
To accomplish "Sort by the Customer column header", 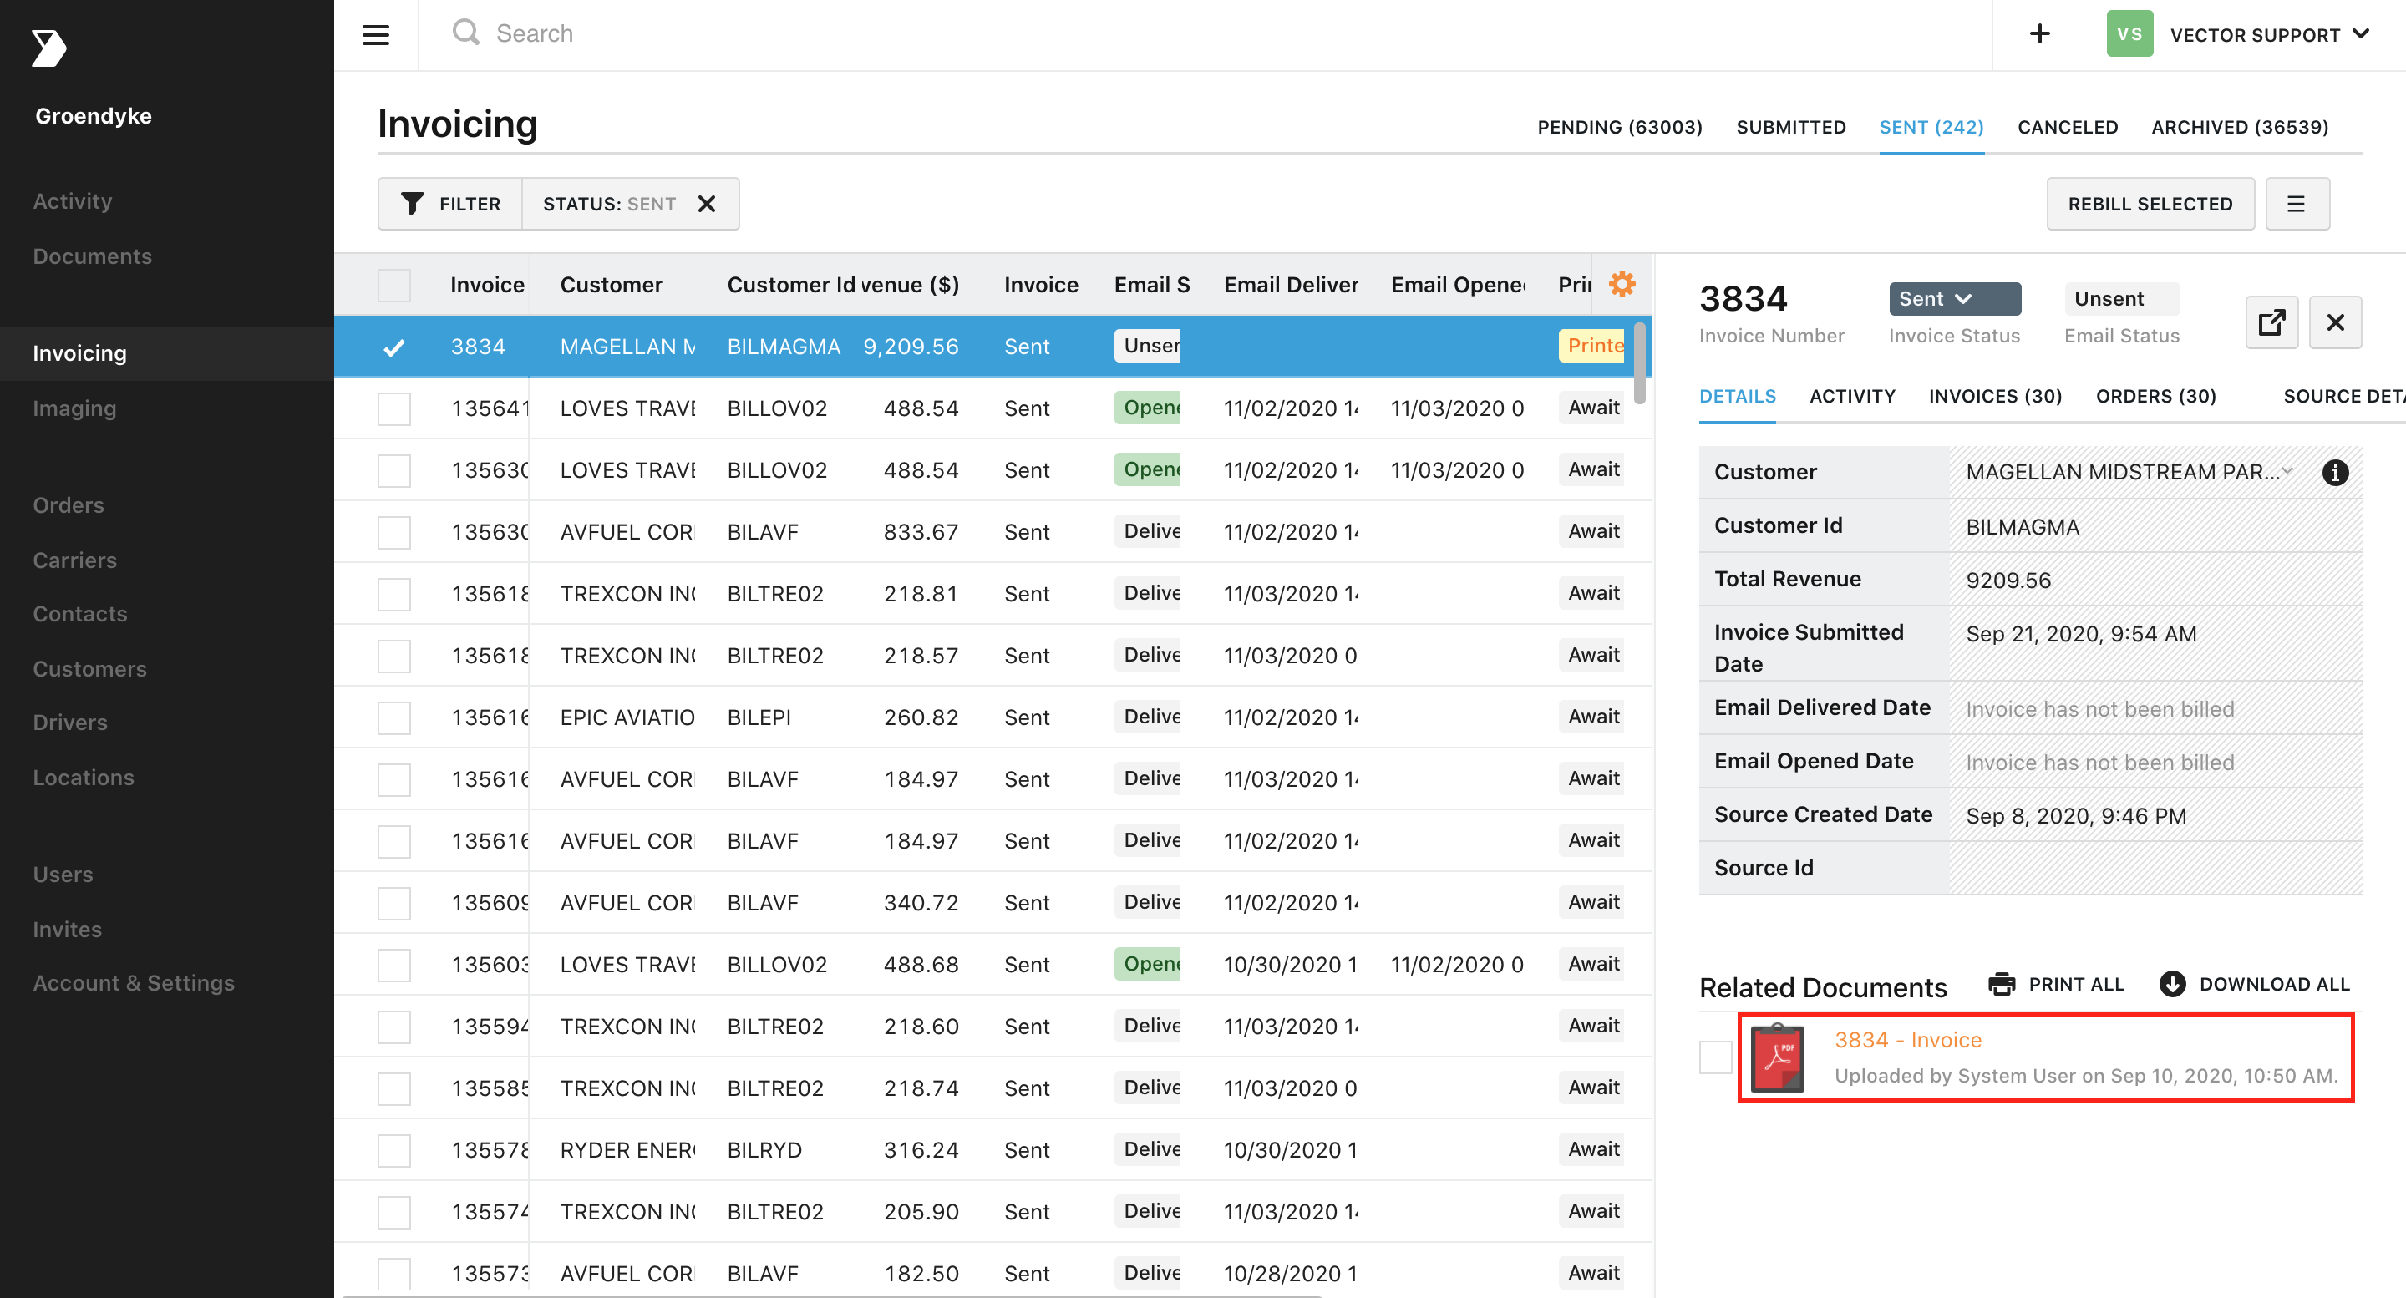I will pos(611,285).
